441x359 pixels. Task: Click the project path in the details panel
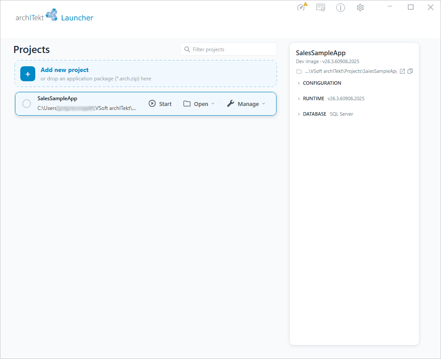pos(351,71)
